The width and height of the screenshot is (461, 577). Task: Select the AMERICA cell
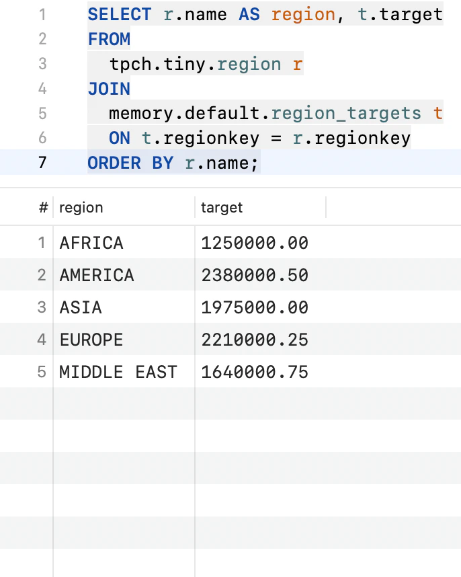pyautogui.click(x=124, y=275)
